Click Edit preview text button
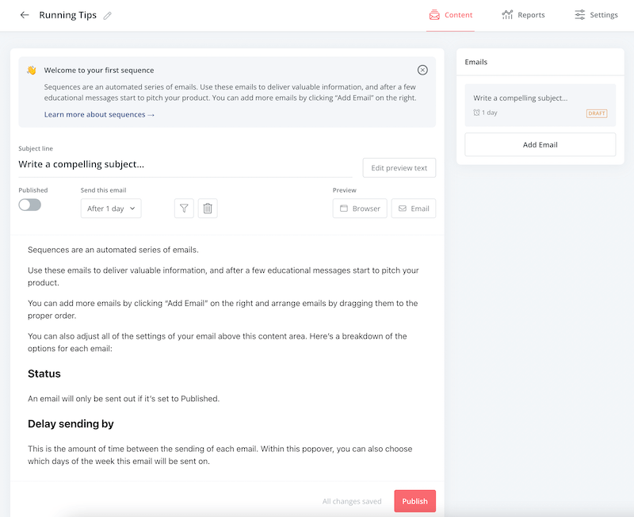The width and height of the screenshot is (634, 517). click(x=399, y=168)
